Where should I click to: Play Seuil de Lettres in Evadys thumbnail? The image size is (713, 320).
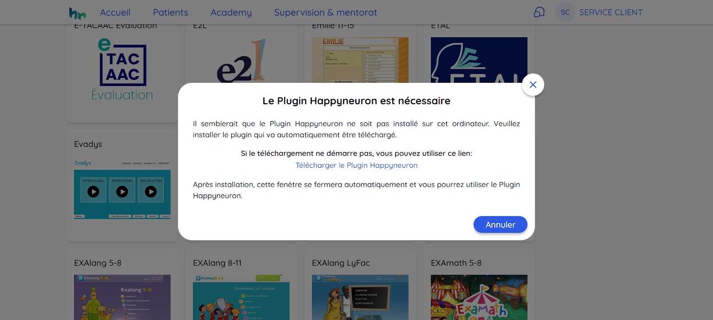(x=151, y=191)
